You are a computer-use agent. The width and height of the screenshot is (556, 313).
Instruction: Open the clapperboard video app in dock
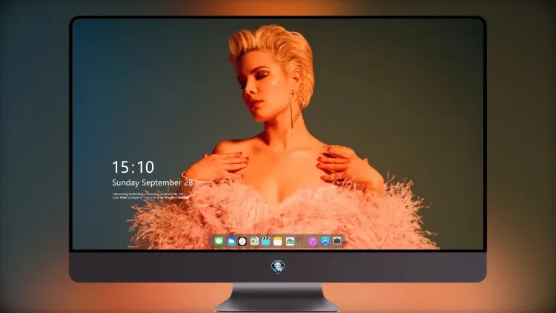pos(265,242)
